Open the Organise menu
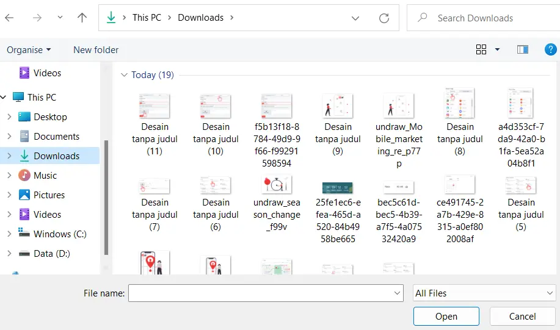 point(29,50)
